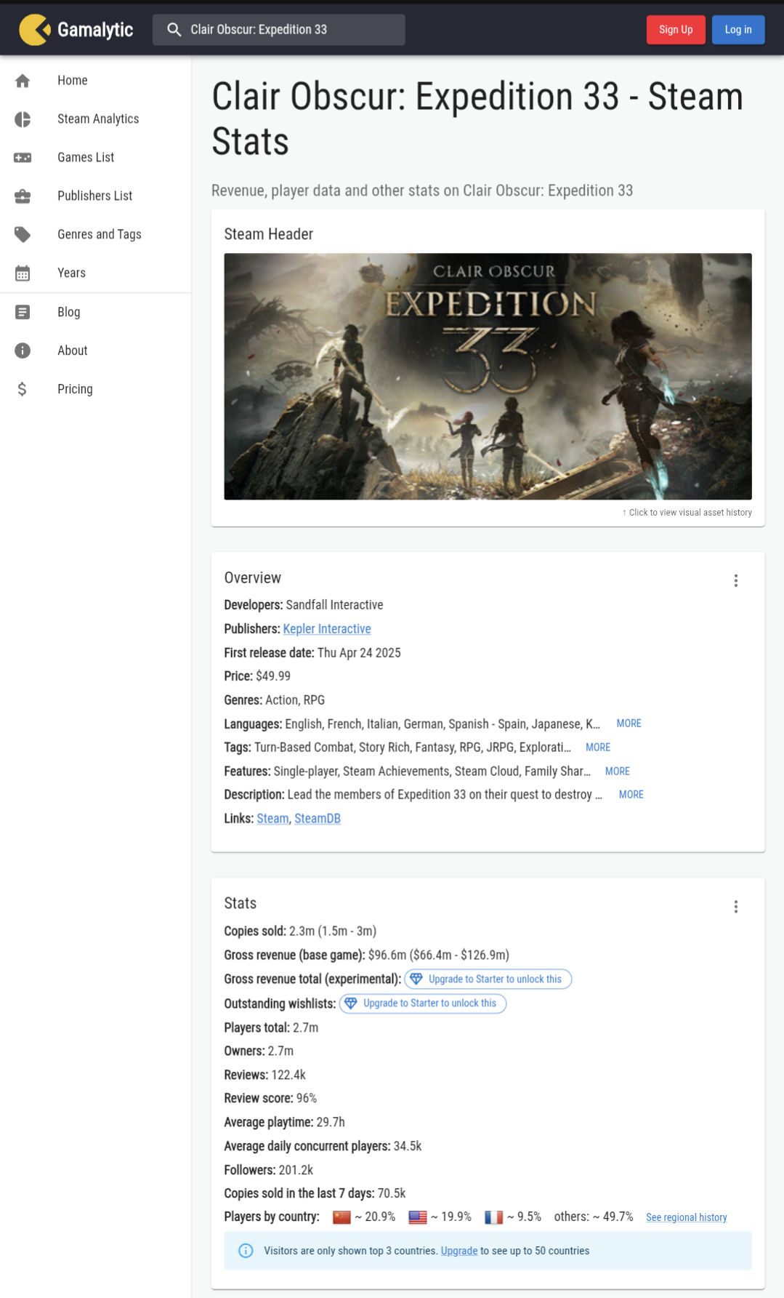Click the 'Price: $49.99' line
The width and height of the screenshot is (784, 1298).
[x=257, y=676]
